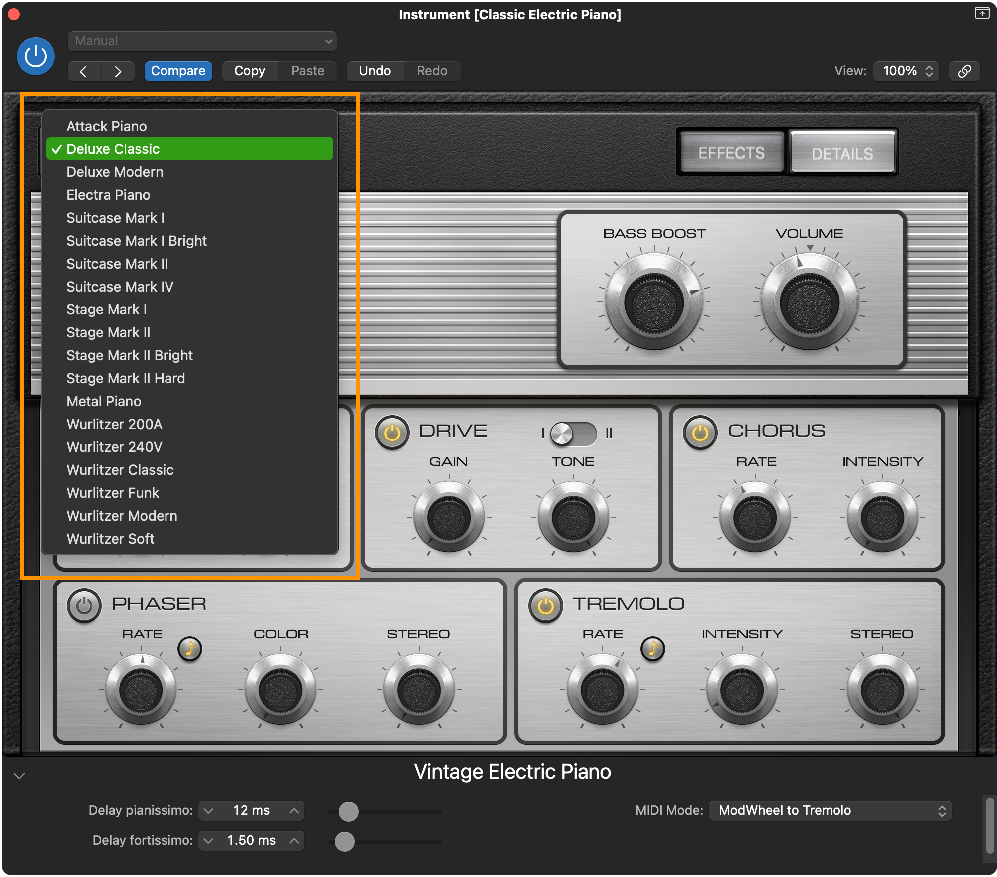The image size is (997, 877).
Task: Increase Delay fortissimo with up chevron
Action: (x=294, y=841)
